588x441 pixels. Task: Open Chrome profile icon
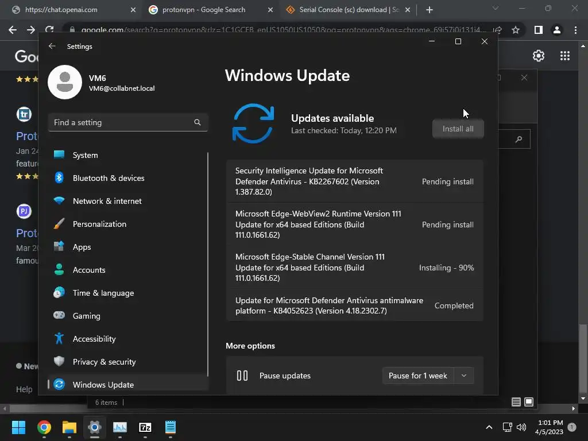(x=557, y=30)
